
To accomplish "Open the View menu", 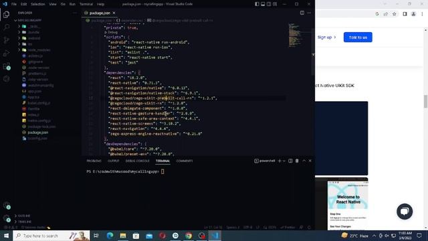I will [x=53, y=4].
